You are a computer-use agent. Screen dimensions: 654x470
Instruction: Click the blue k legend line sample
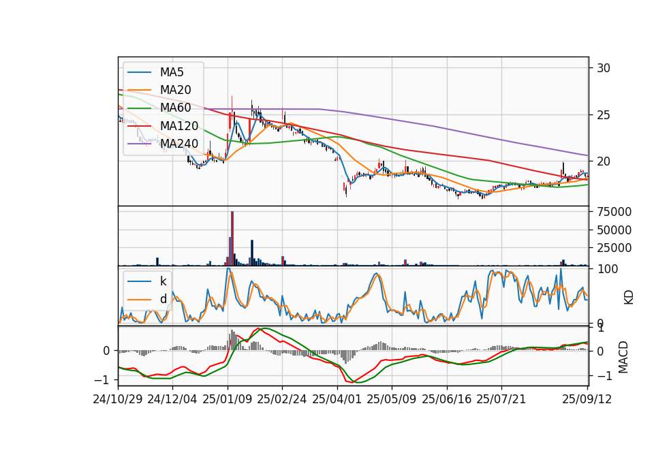point(139,281)
